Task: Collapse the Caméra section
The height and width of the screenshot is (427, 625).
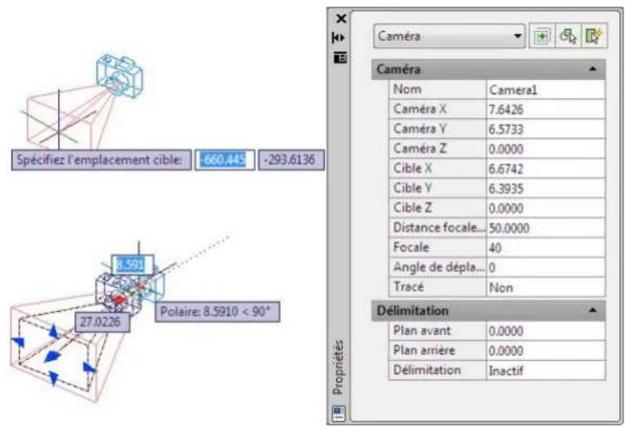Action: (x=592, y=69)
